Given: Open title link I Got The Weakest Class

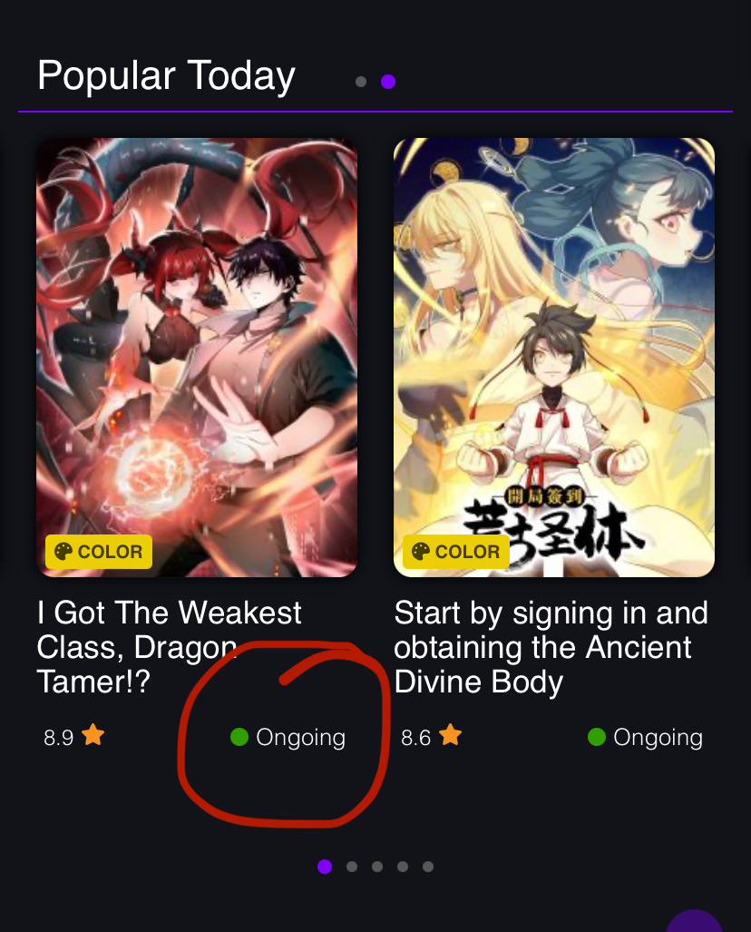Looking at the screenshot, I should point(170,647).
